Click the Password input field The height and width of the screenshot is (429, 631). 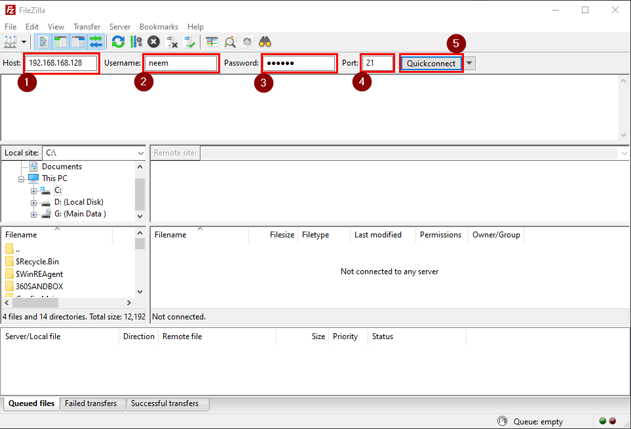(x=299, y=63)
